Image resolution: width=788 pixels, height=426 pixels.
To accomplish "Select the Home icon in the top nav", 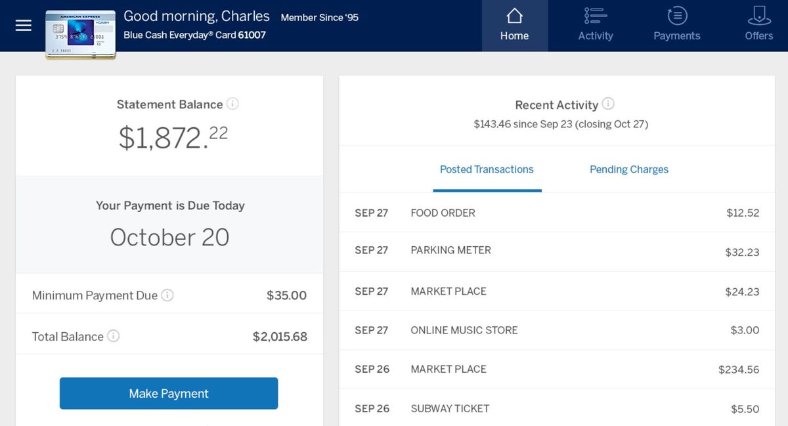I will tap(514, 22).
